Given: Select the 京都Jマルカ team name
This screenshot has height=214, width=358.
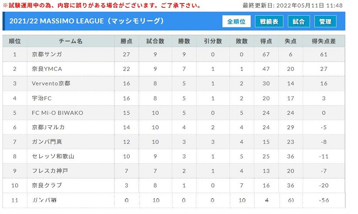Looking at the screenshot, I should point(48,128).
